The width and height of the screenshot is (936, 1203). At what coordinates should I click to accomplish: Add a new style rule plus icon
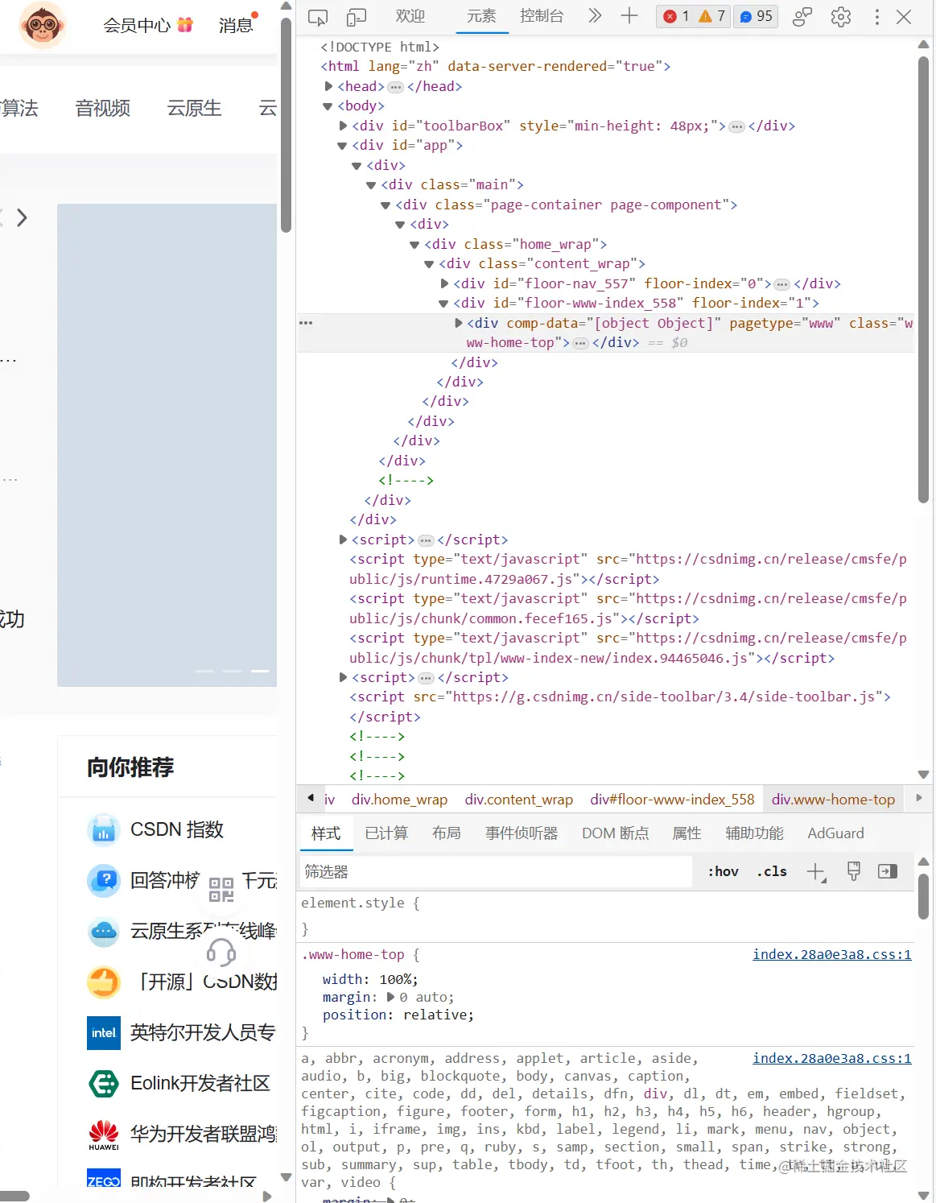(x=816, y=872)
